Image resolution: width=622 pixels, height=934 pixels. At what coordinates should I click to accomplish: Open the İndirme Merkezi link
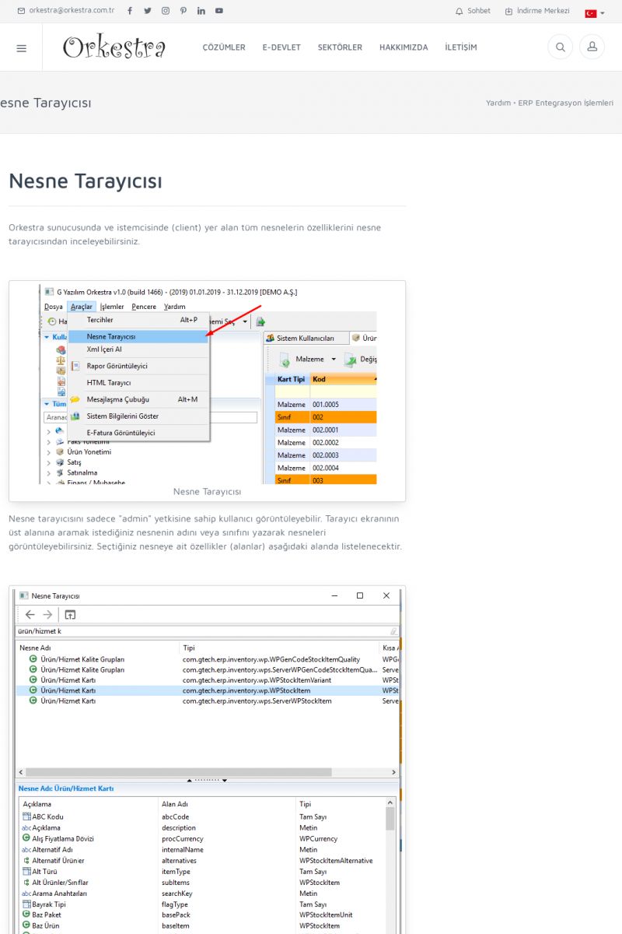[537, 11]
